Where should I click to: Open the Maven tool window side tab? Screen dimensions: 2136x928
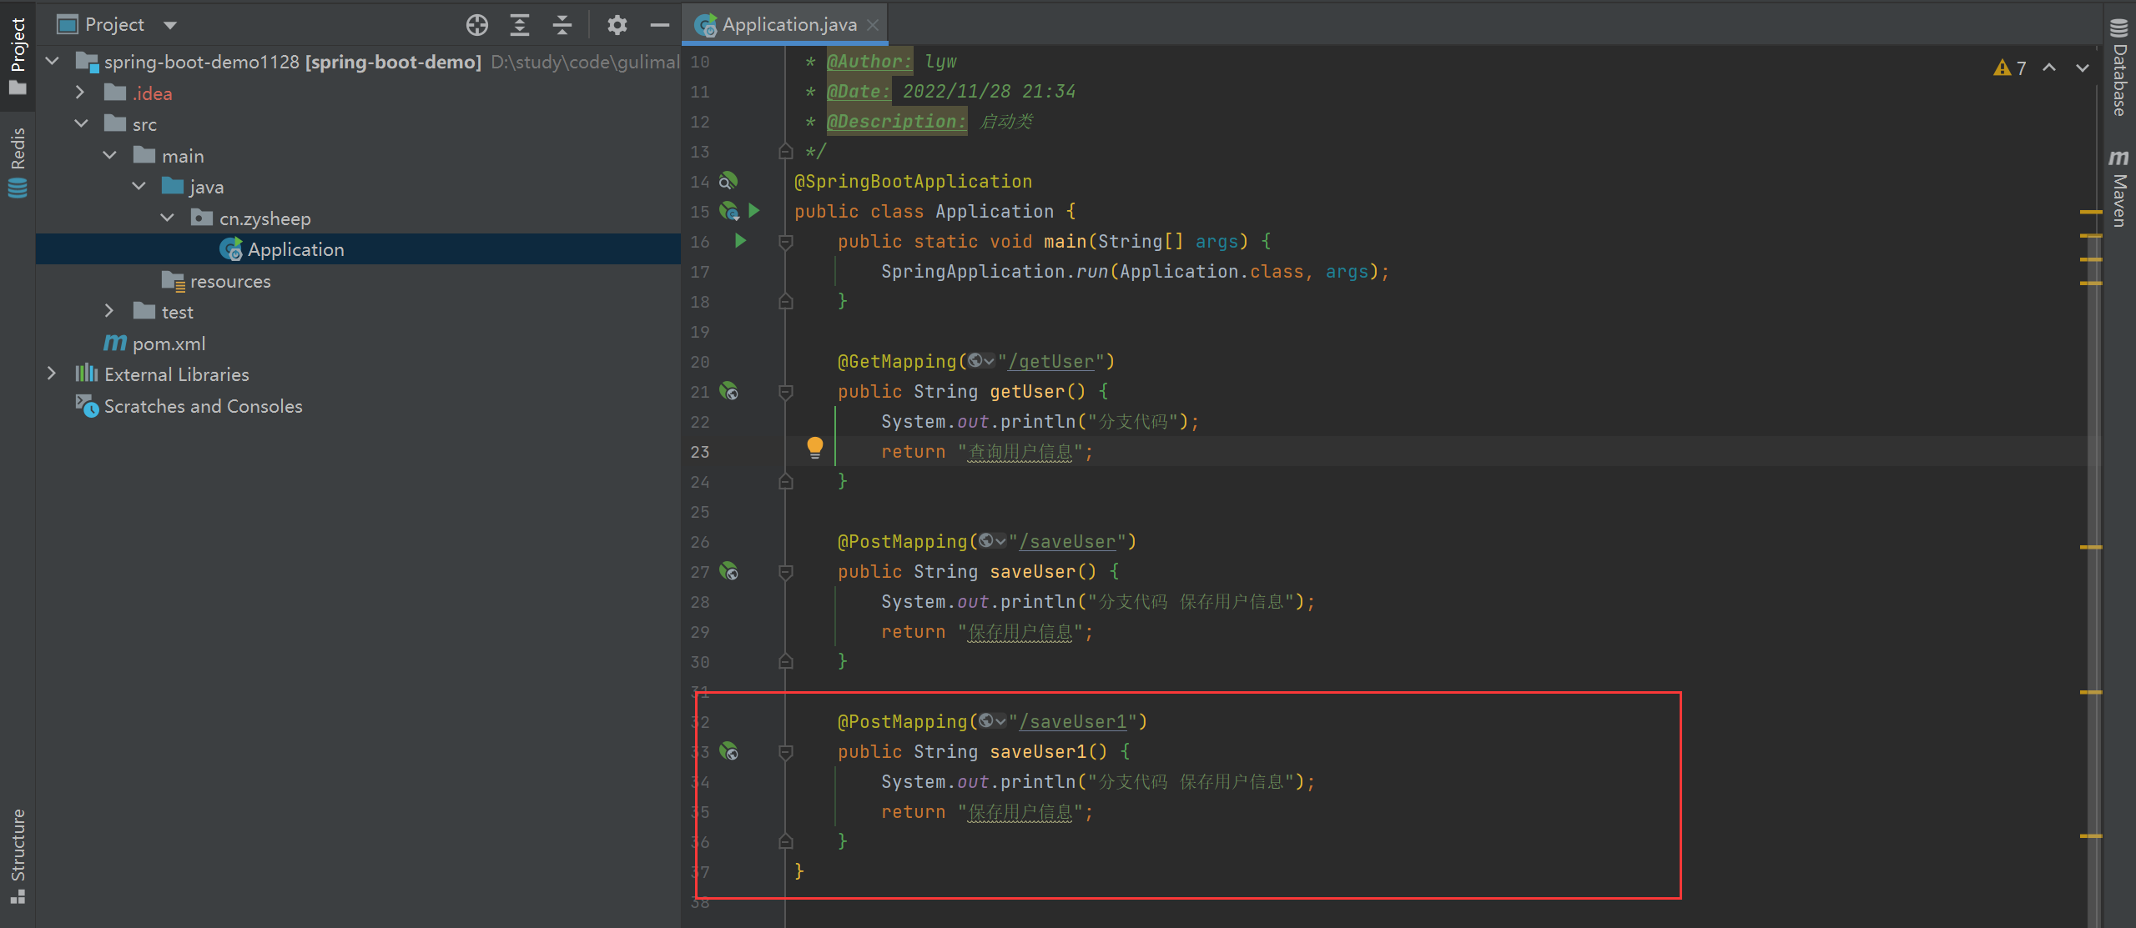(2118, 188)
